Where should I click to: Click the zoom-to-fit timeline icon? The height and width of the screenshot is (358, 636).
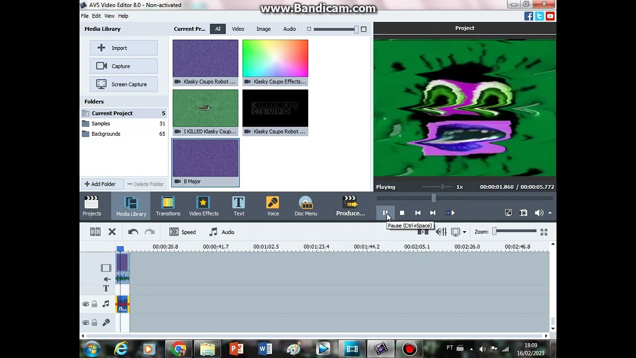tap(544, 232)
